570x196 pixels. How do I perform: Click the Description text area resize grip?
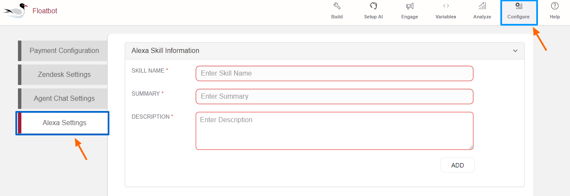click(471, 147)
